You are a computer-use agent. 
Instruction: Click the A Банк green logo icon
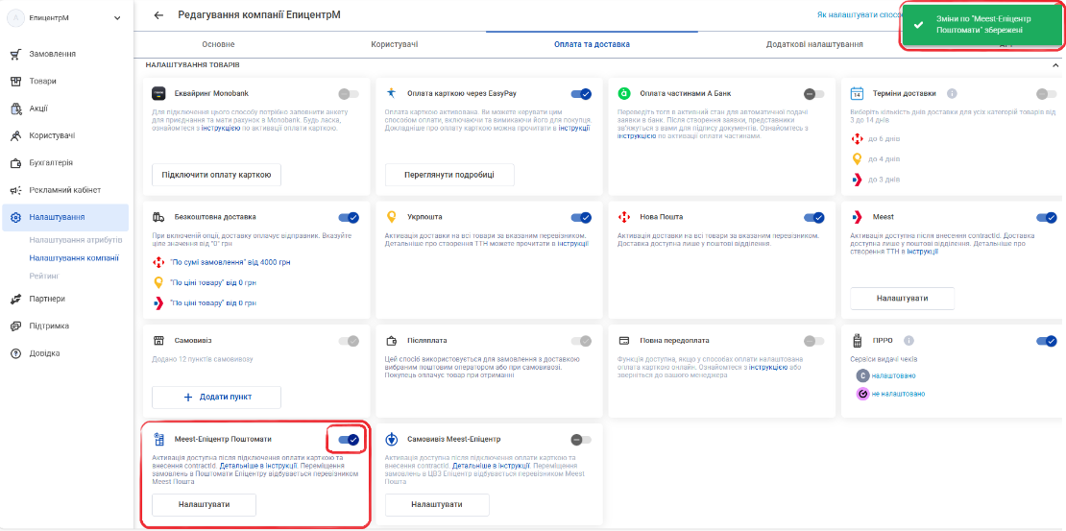coord(624,93)
